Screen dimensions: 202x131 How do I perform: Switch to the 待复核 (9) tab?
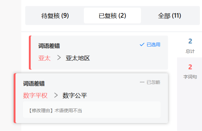click(55, 16)
